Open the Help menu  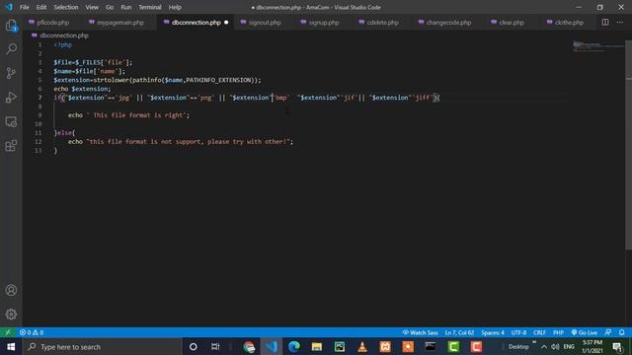pyautogui.click(x=175, y=7)
